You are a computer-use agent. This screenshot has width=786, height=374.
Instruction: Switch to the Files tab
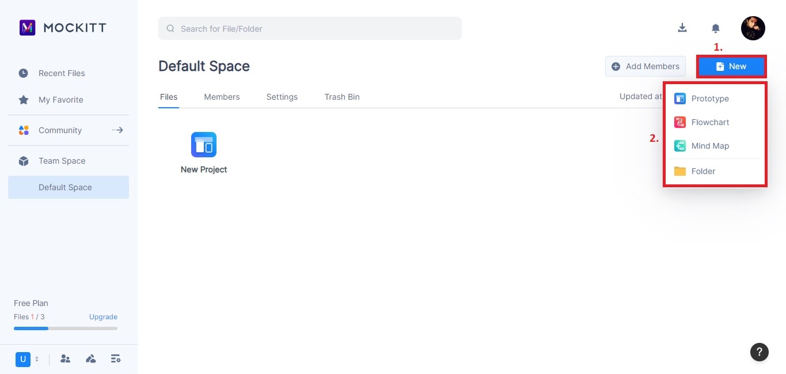point(169,97)
